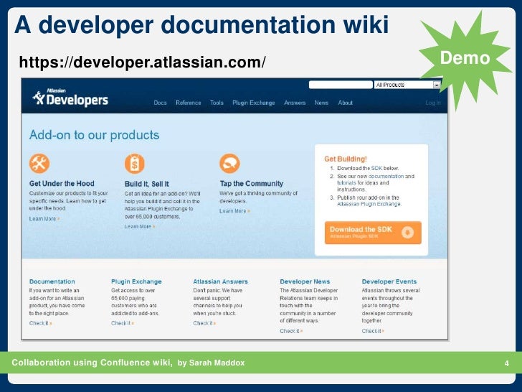Click Check it under Plugin Exchange
This screenshot has height=392, width=522.
pos(122,323)
